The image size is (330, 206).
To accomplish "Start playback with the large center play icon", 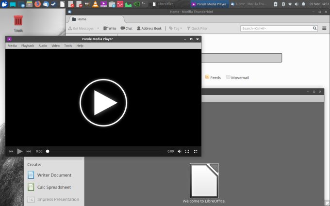I will coord(103,103).
